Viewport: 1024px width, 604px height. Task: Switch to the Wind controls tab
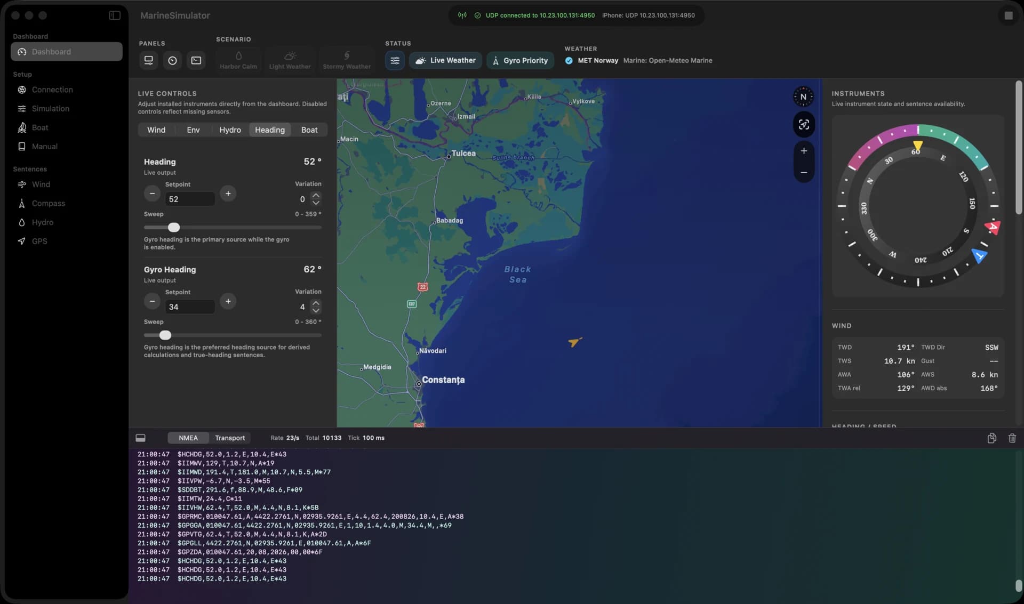156,130
